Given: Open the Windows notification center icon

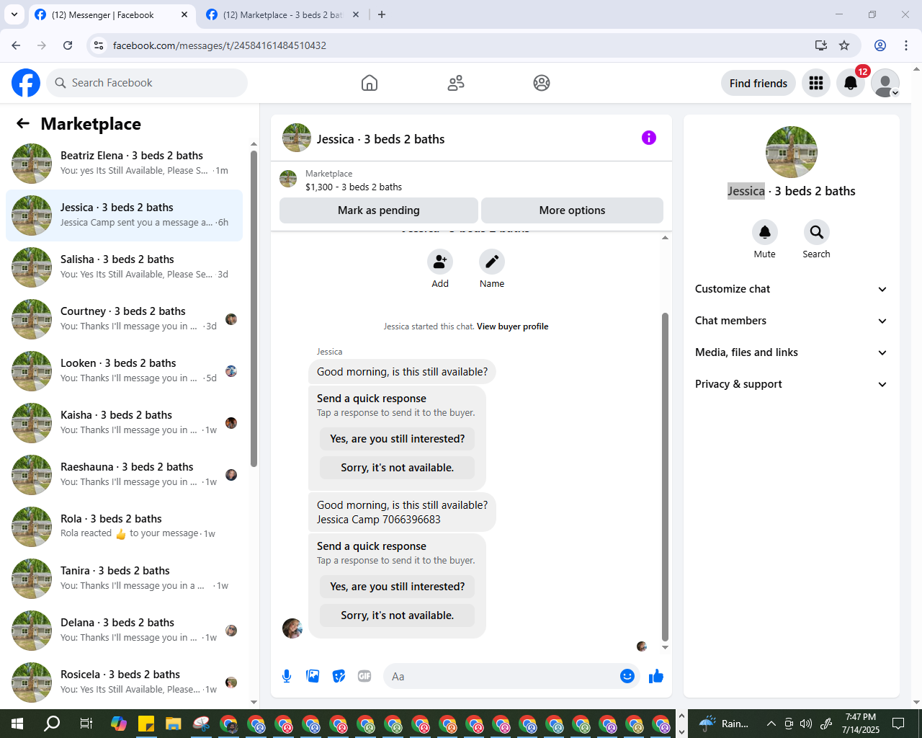Looking at the screenshot, I should 898,724.
